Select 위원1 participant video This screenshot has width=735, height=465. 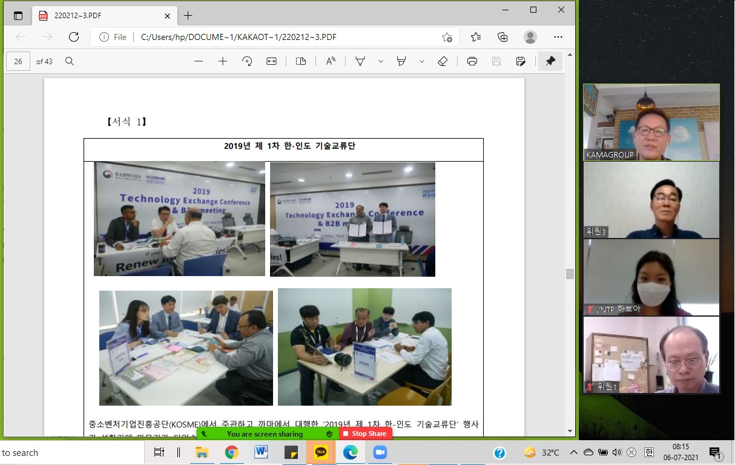click(x=651, y=355)
